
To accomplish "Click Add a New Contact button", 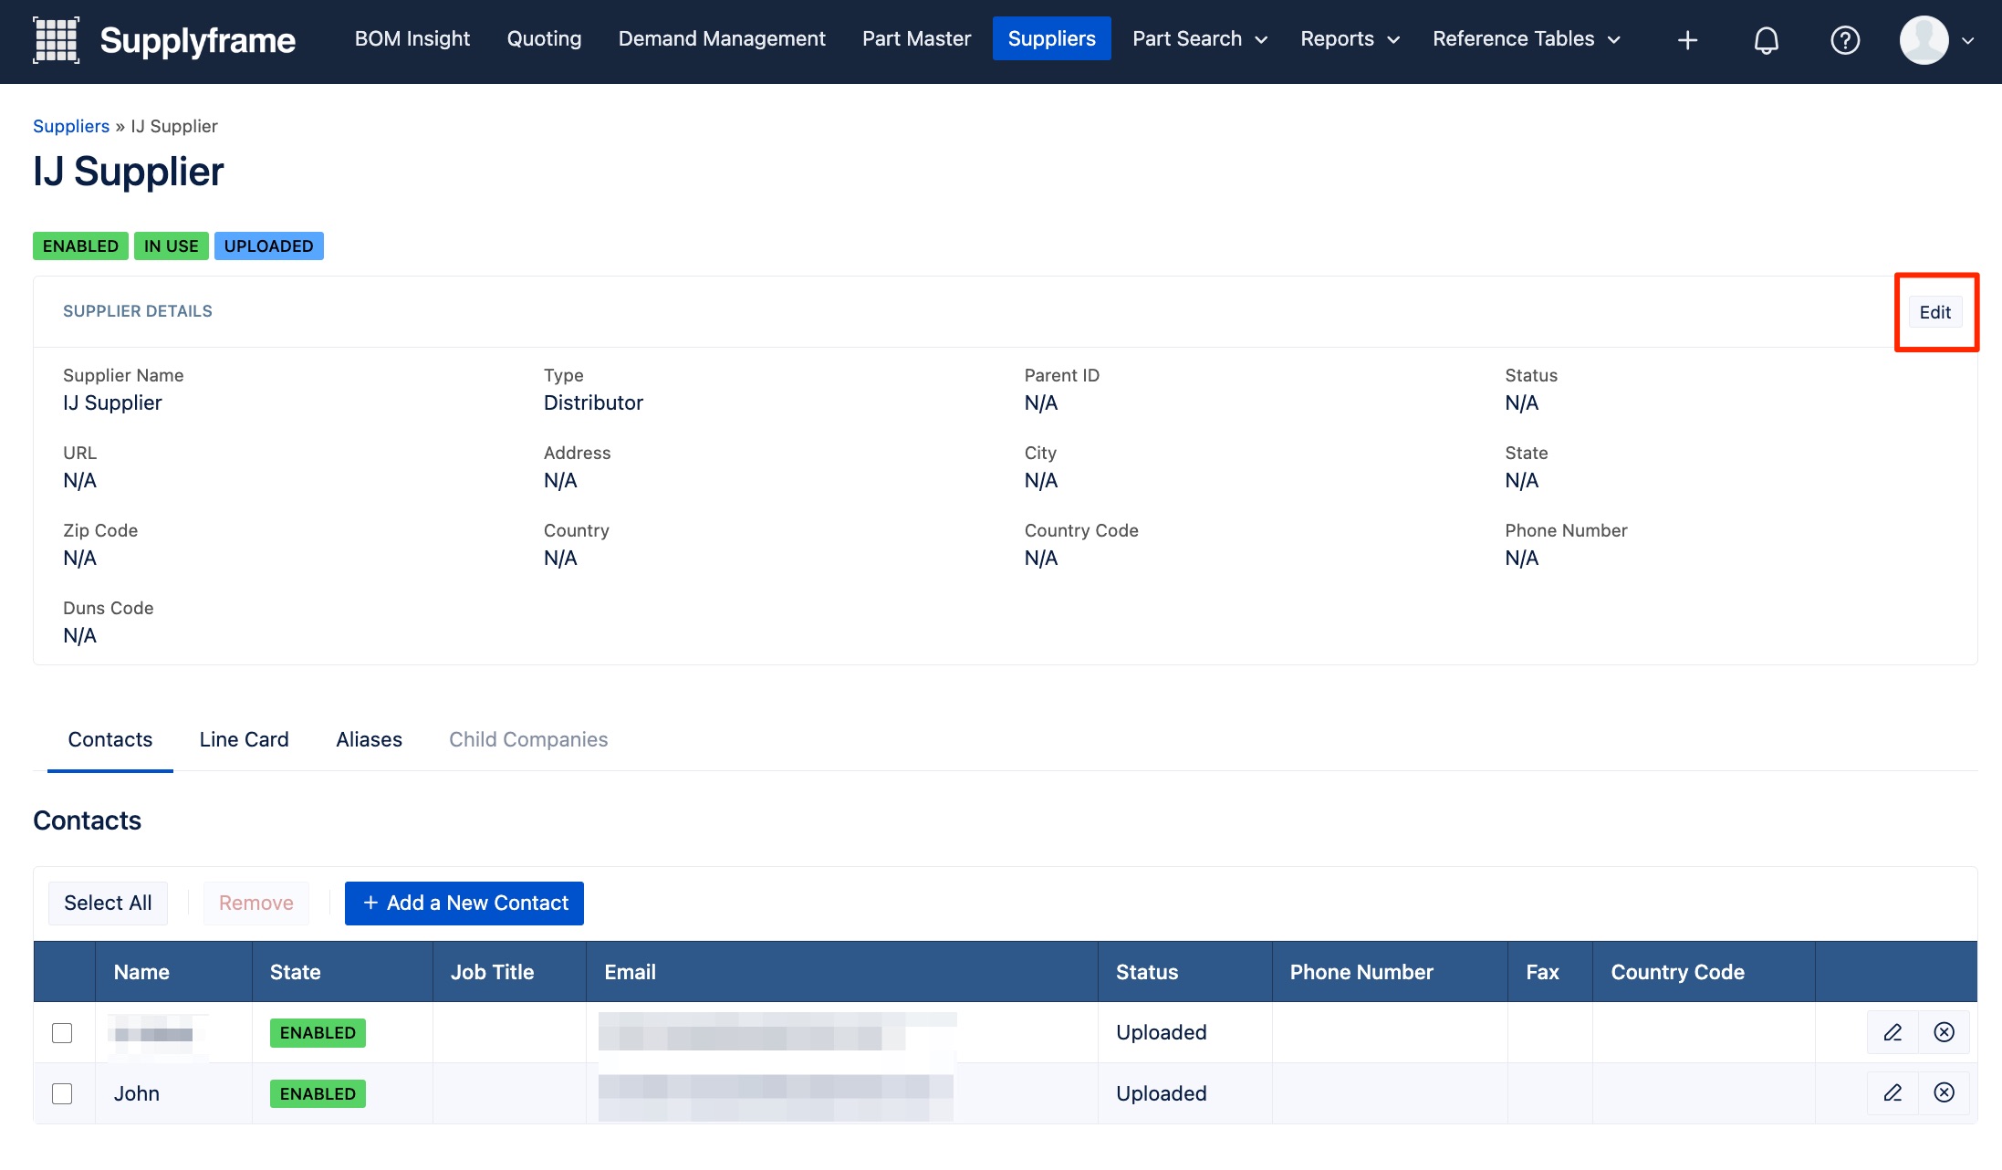I will click(464, 903).
